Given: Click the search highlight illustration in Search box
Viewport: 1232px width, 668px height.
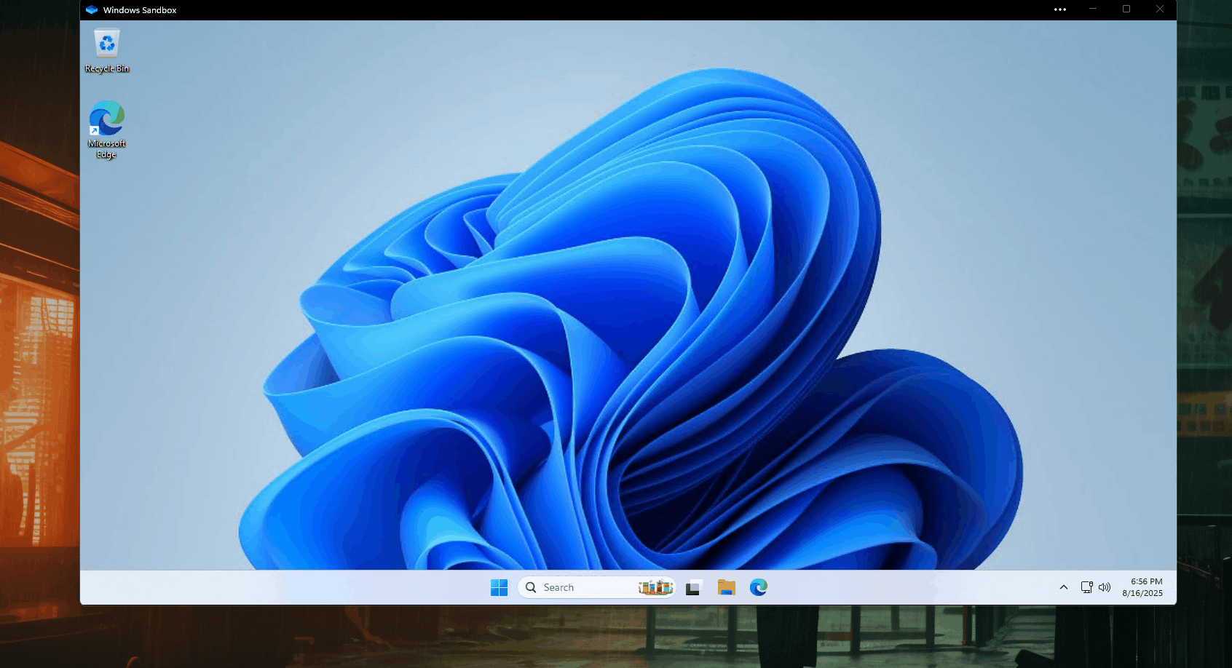Looking at the screenshot, I should coord(655,587).
